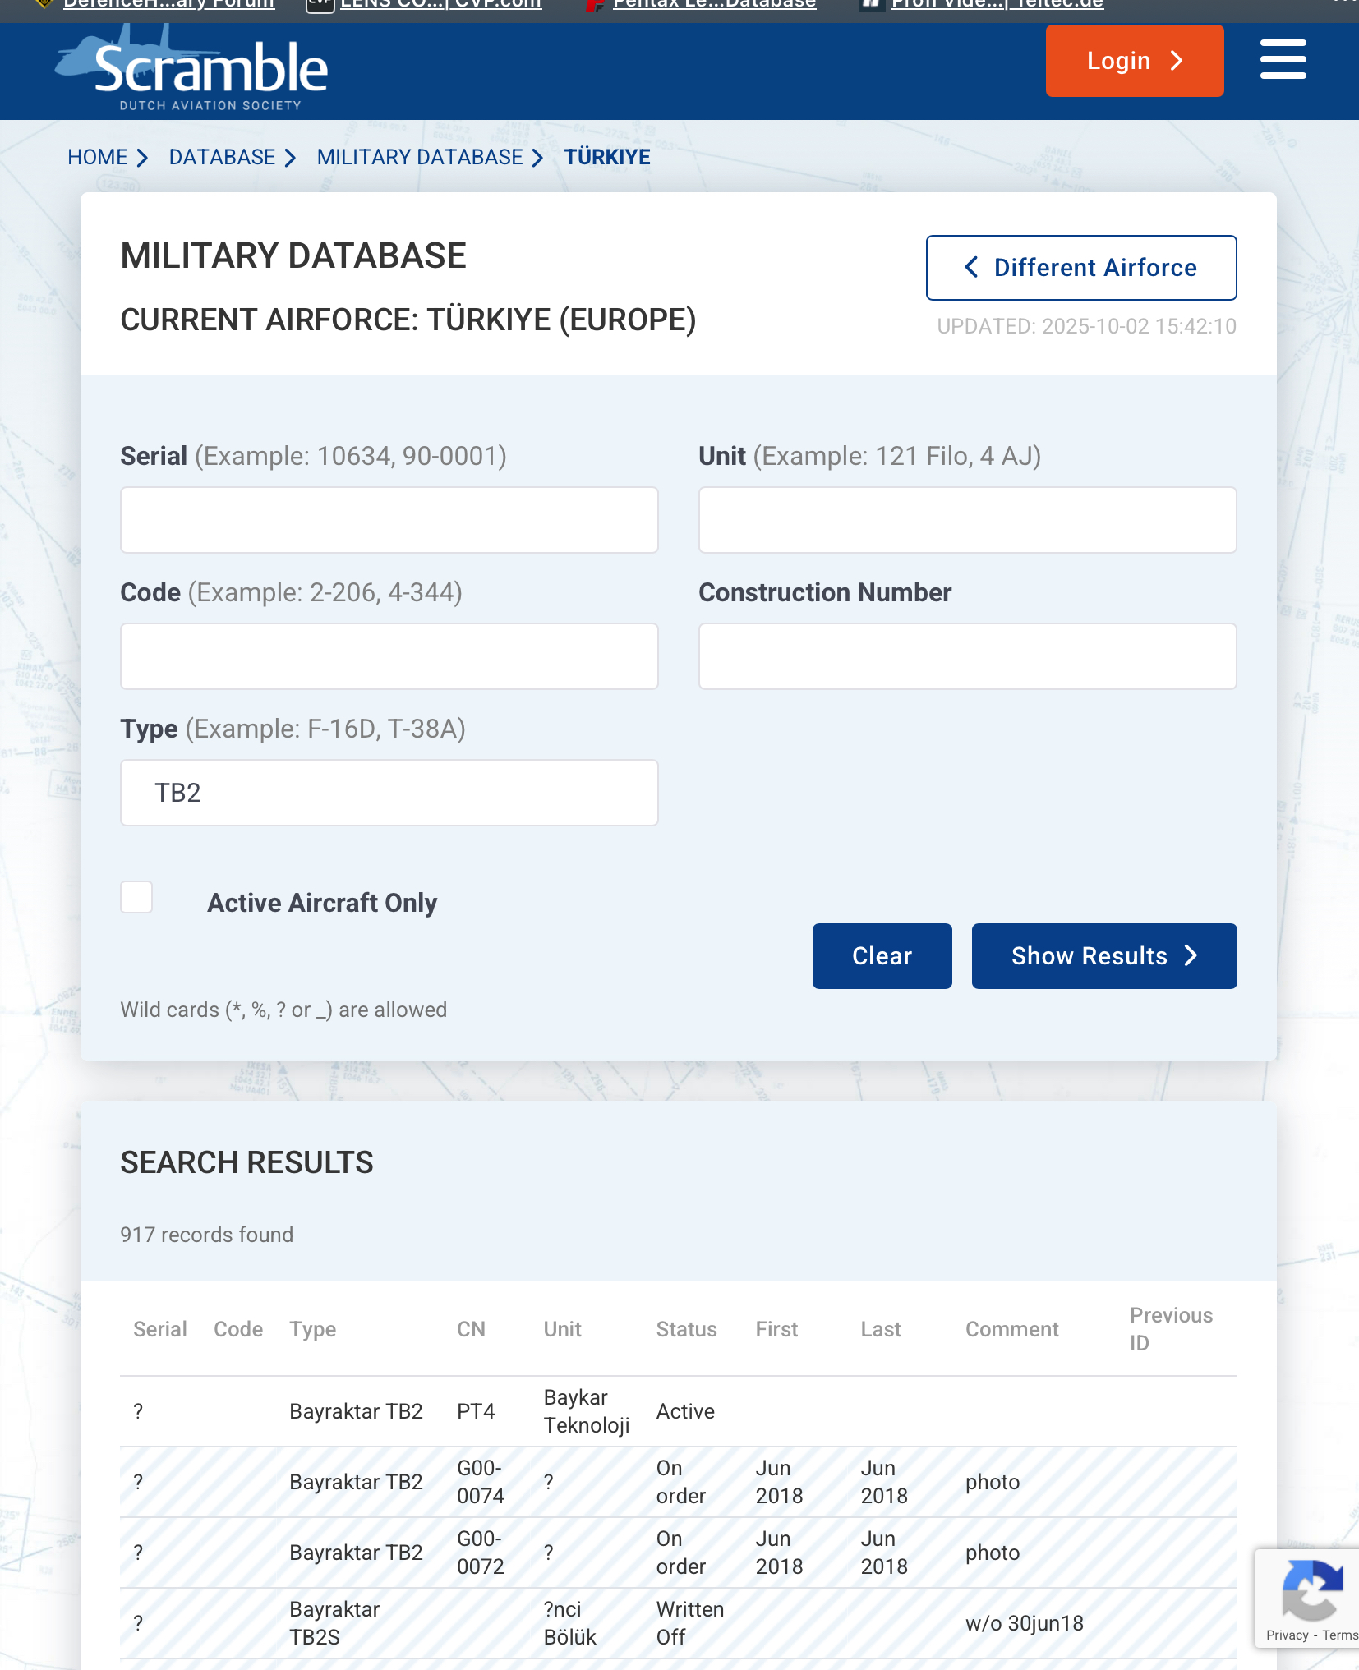
Task: Click the Construction Number field
Action: (967, 656)
